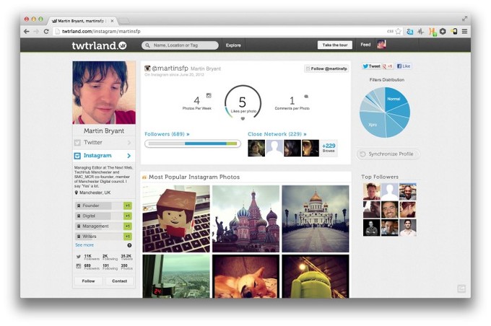This screenshot has width=491, height=326.
Task: Click first Close Network member avatar
Action: [256, 148]
